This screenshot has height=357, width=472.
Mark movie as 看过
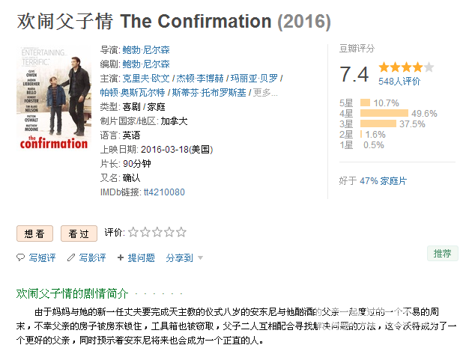tap(79, 234)
